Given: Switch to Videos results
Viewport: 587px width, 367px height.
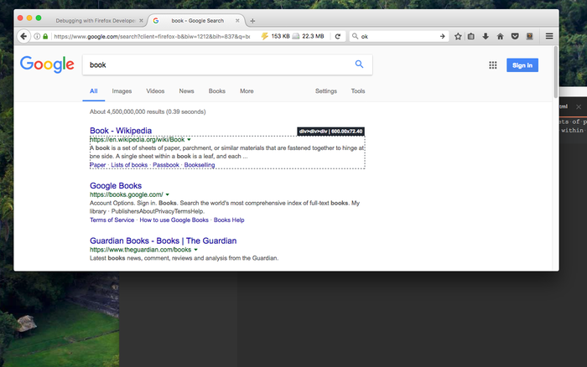Looking at the screenshot, I should click(x=155, y=90).
